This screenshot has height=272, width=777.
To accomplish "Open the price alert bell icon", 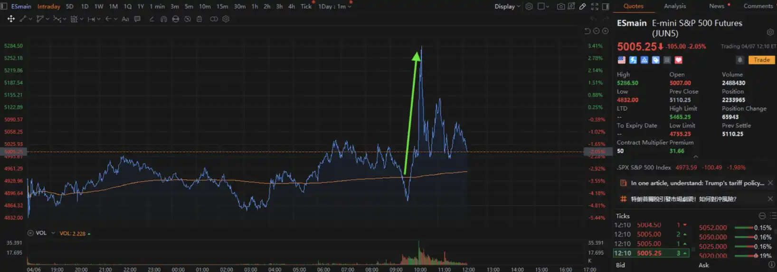I will (x=739, y=60).
